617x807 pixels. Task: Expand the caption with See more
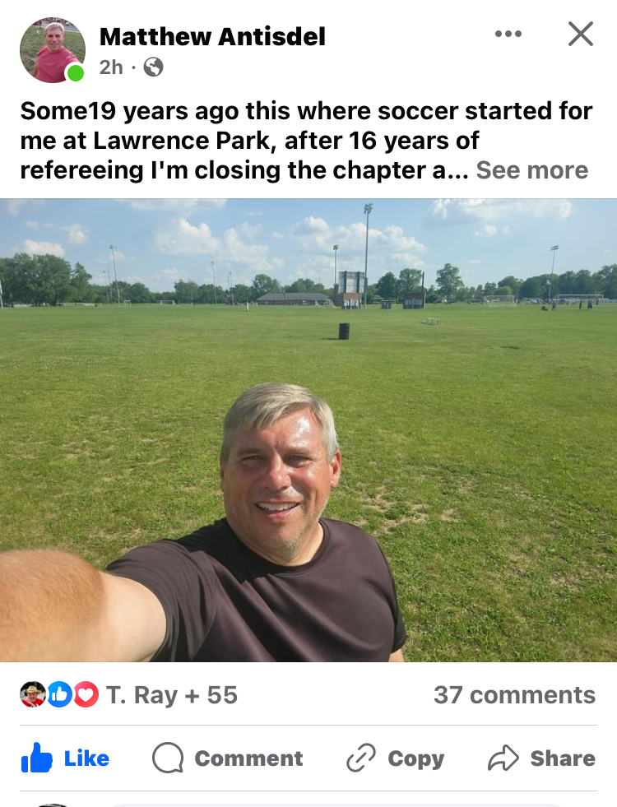(x=532, y=169)
